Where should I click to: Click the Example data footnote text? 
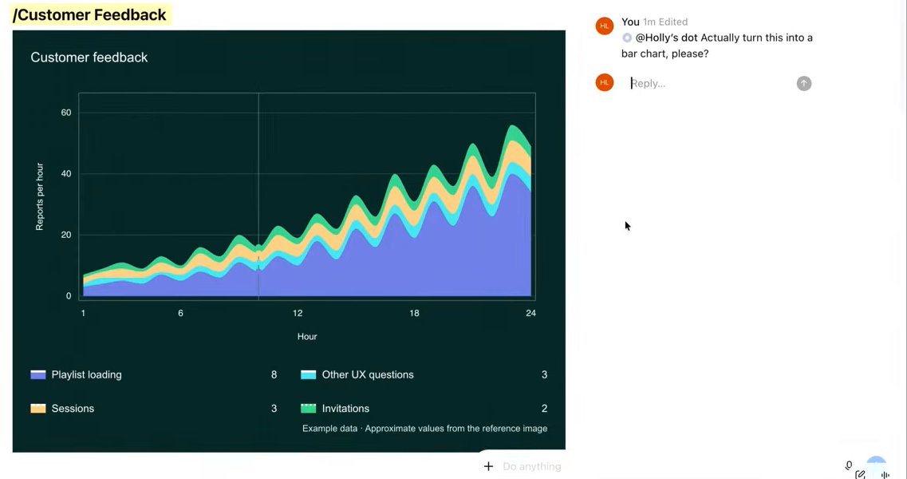point(424,429)
